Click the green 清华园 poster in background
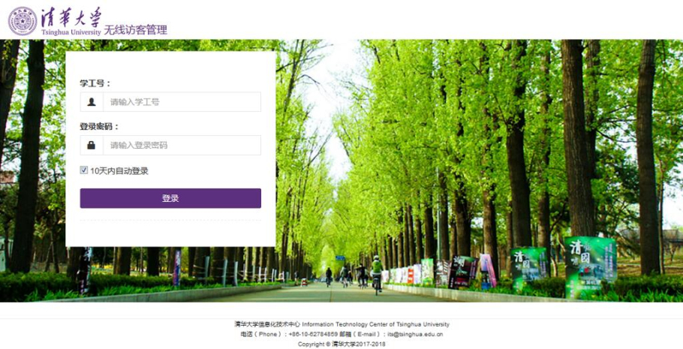683x349 pixels. pyautogui.click(x=589, y=266)
